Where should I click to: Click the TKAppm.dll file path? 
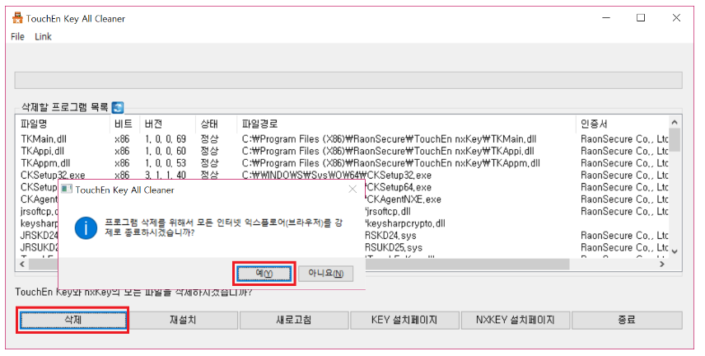(x=390, y=163)
